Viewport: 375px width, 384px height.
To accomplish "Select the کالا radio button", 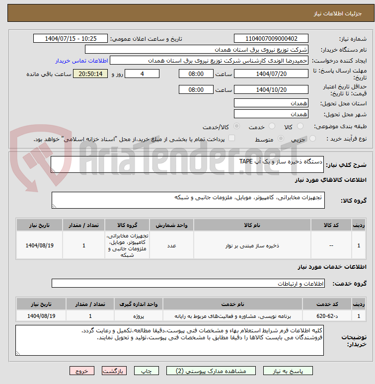I will [300, 126].
